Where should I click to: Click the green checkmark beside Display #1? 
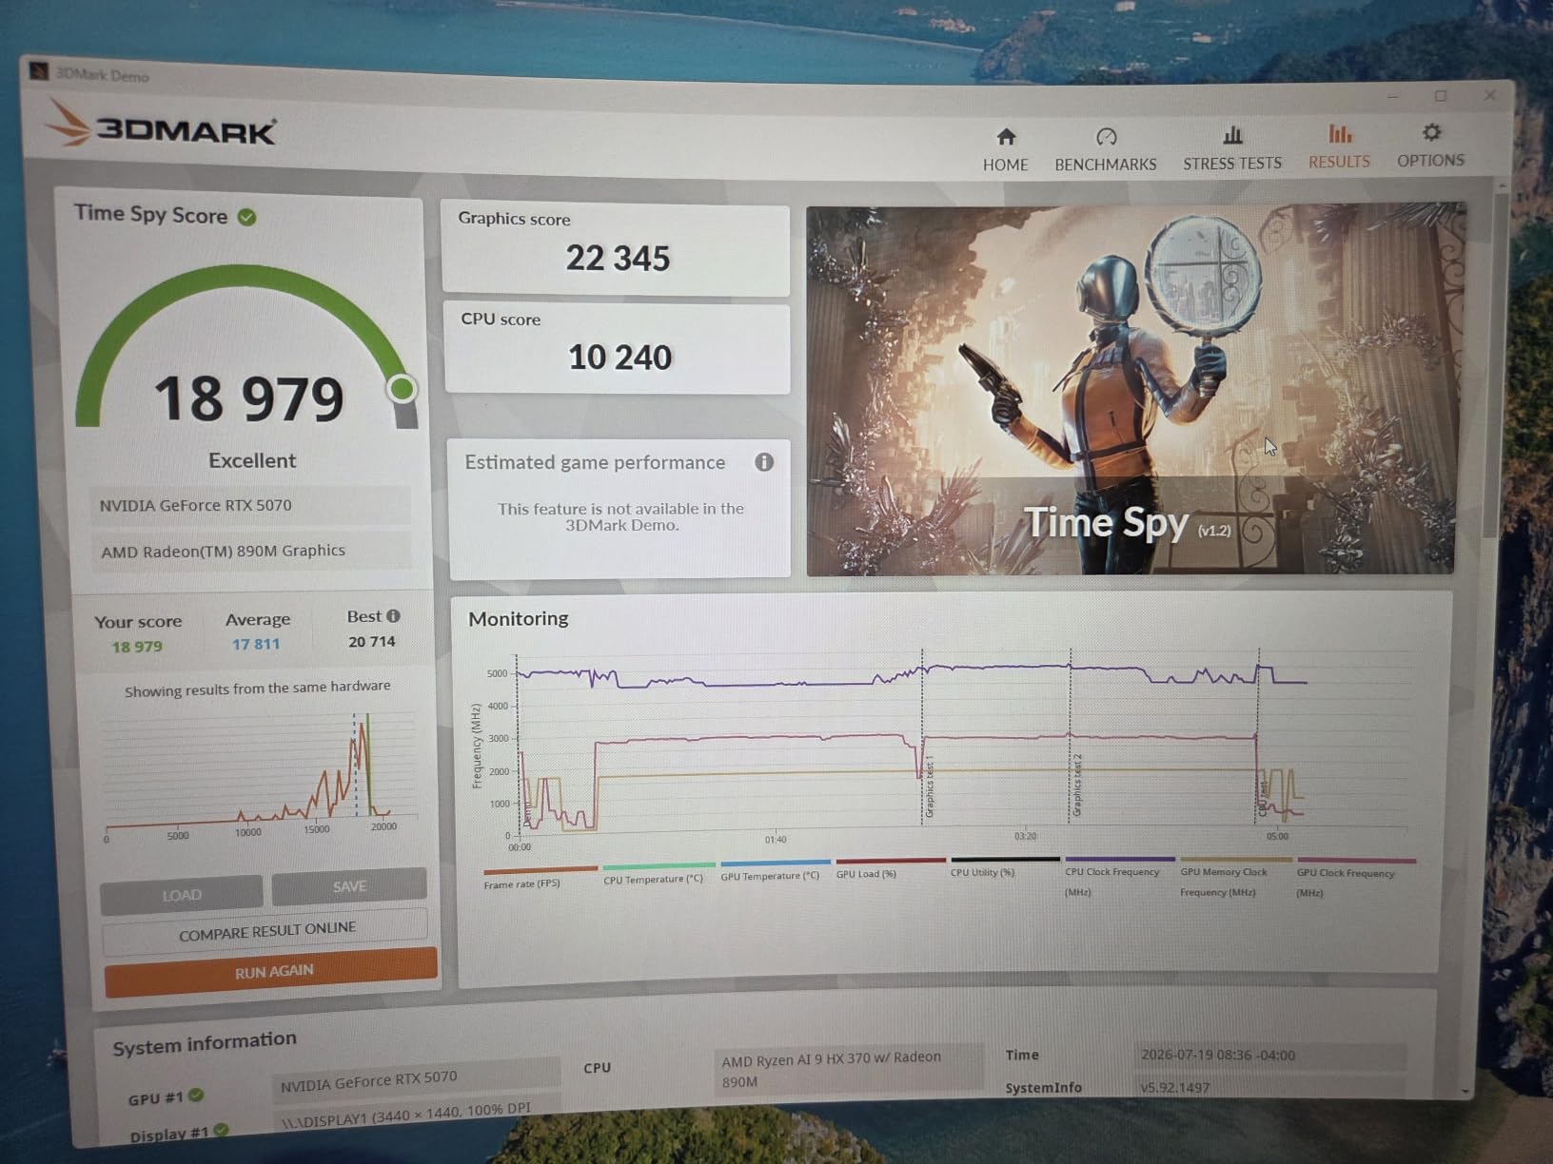pyautogui.click(x=221, y=1130)
